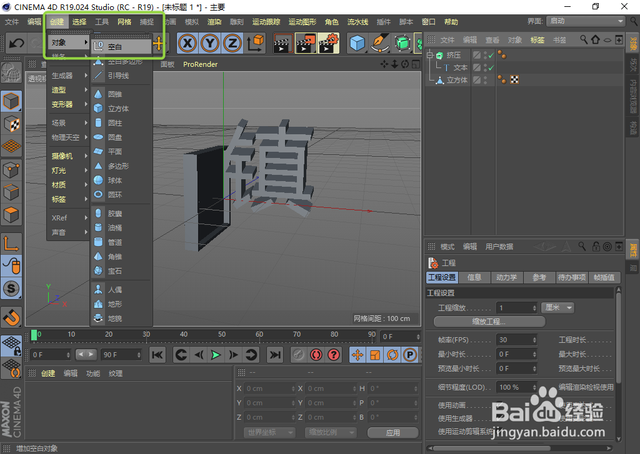The image size is (640, 454).
Task: Switch to 参考 reference tab
Action: point(539,277)
